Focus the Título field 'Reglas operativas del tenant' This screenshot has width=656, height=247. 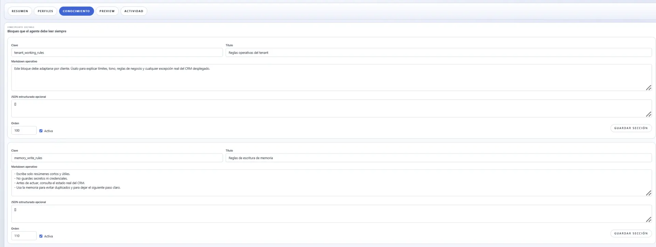pyautogui.click(x=438, y=53)
